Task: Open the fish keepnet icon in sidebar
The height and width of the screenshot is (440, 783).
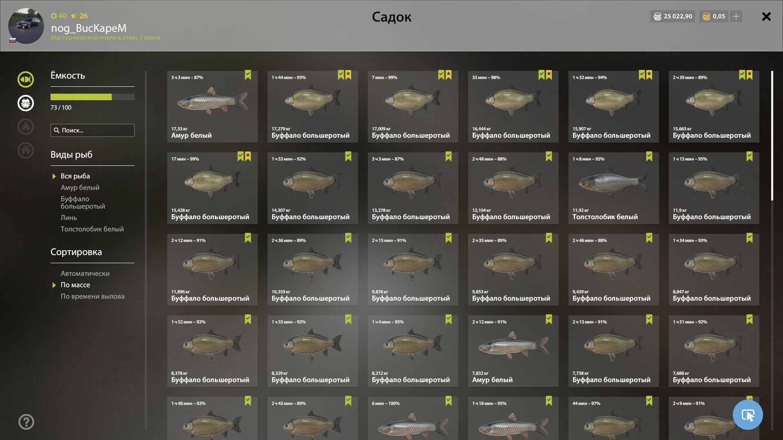Action: [25, 79]
